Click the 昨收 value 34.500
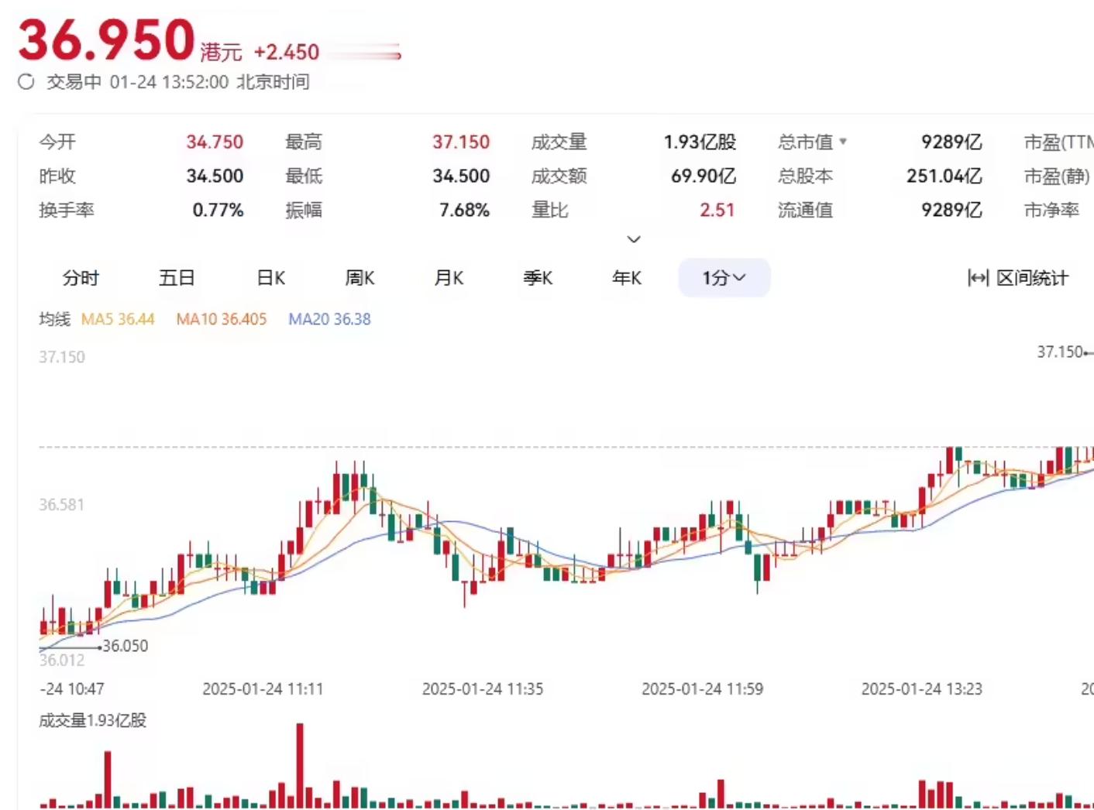The height and width of the screenshot is (810, 1094). coord(215,176)
